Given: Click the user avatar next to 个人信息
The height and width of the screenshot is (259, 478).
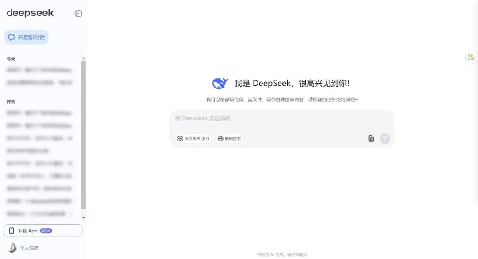Looking at the screenshot, I should [x=12, y=248].
